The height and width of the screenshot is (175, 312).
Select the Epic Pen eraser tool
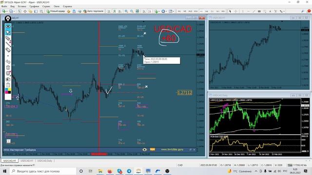tap(8, 50)
